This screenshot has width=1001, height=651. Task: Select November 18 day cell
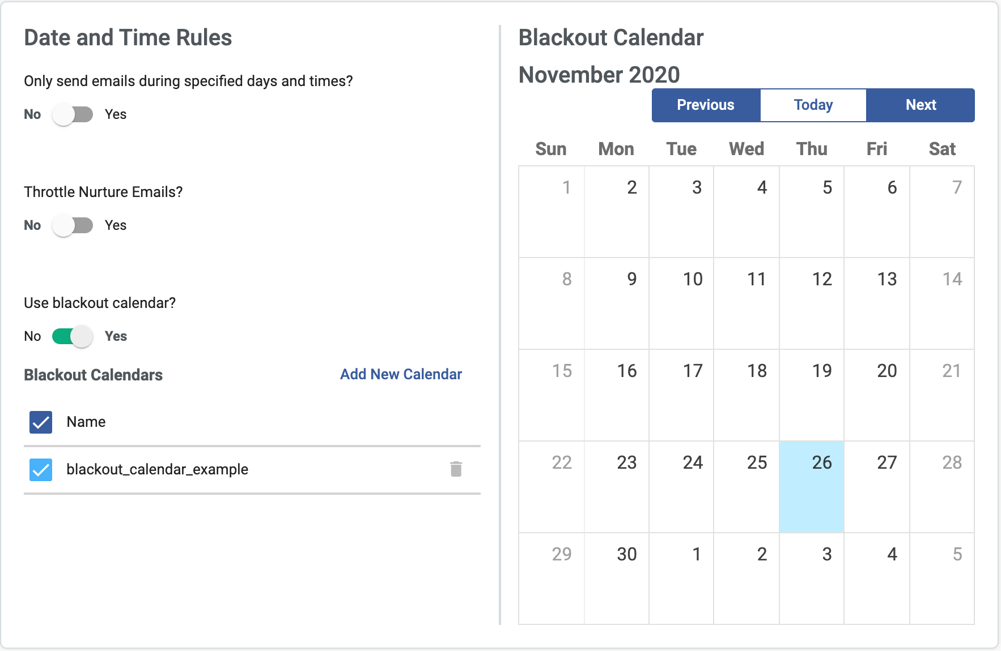point(746,395)
